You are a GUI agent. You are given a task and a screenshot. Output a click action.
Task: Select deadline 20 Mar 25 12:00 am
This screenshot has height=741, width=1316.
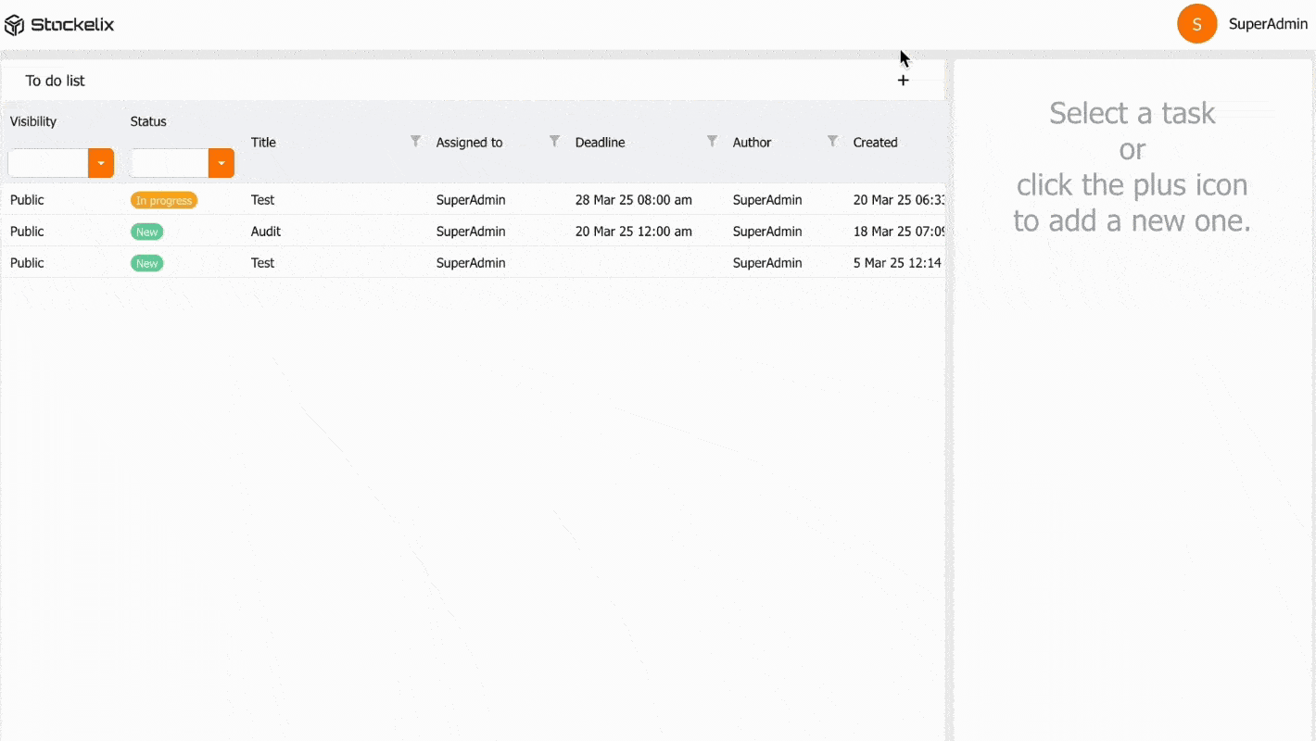633,232
